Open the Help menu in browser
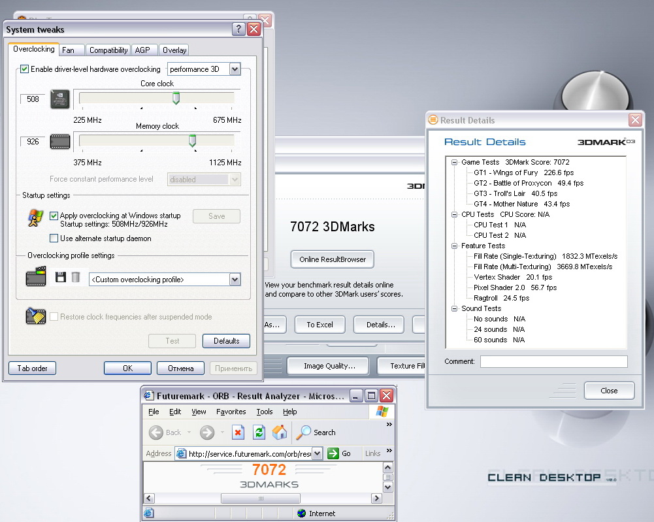This screenshot has height=522, width=654. click(x=290, y=412)
